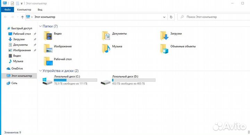Open Рабочий стол in the sidebar

click(x=19, y=34)
